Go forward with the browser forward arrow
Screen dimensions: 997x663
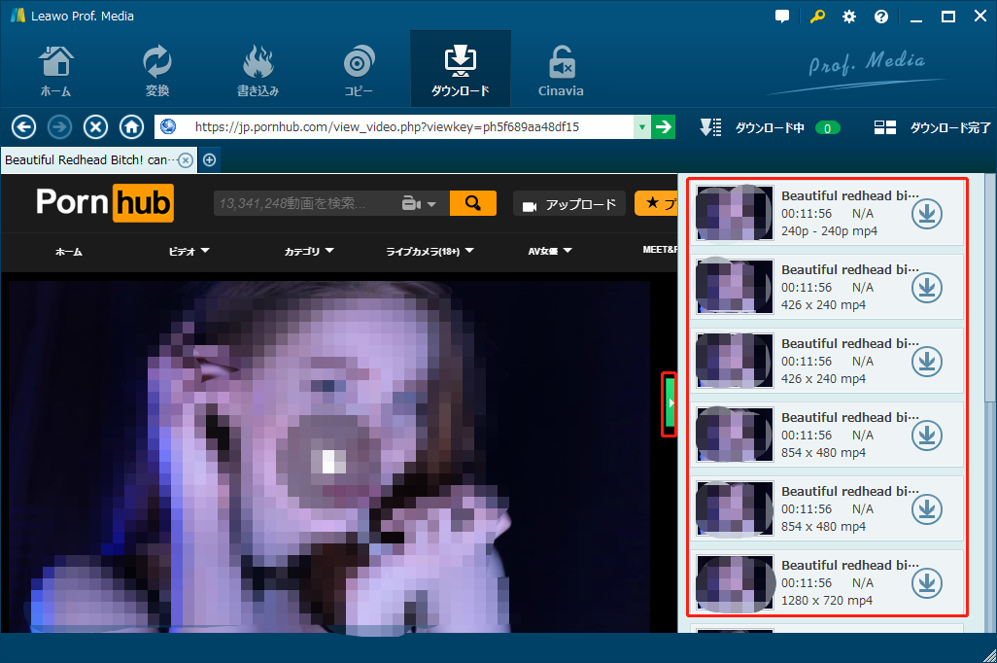60,127
